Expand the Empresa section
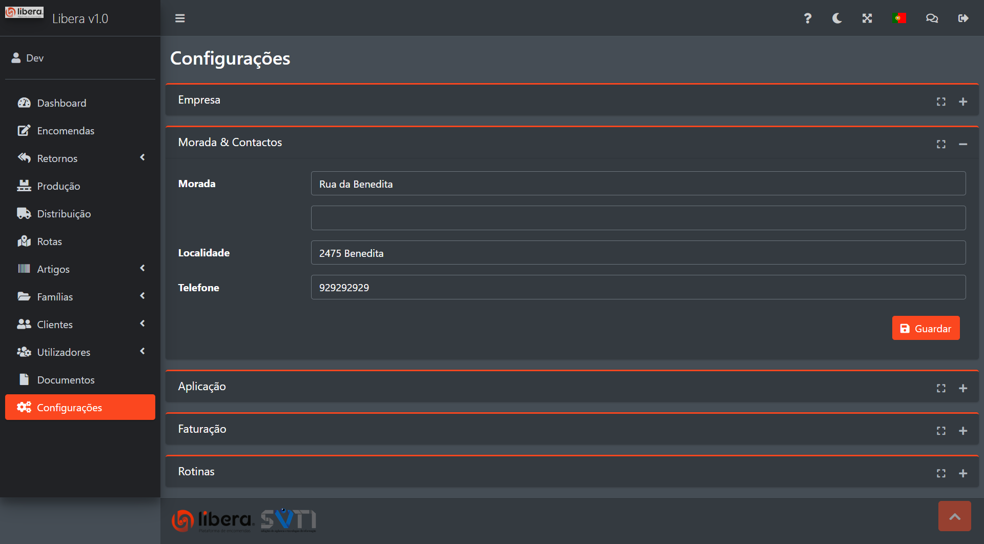The image size is (984, 544). pos(963,102)
